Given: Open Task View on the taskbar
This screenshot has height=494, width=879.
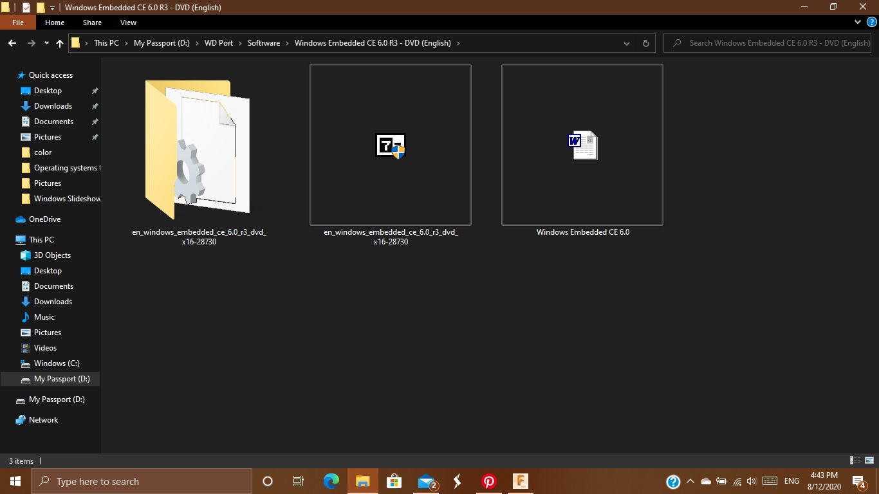Looking at the screenshot, I should (x=299, y=481).
